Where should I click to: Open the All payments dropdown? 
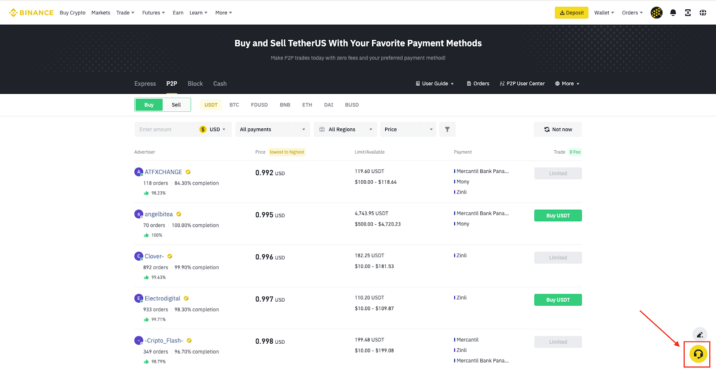tap(273, 129)
